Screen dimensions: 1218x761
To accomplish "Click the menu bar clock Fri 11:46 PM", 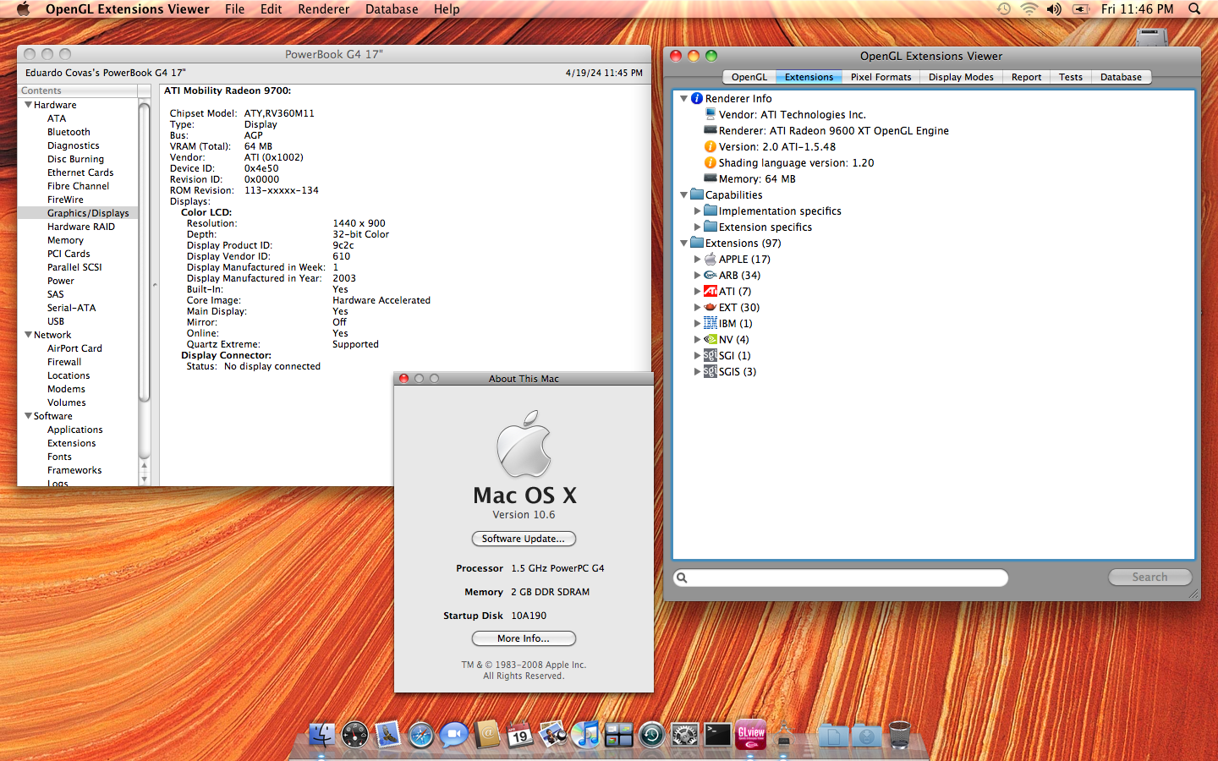I will tap(1137, 8).
